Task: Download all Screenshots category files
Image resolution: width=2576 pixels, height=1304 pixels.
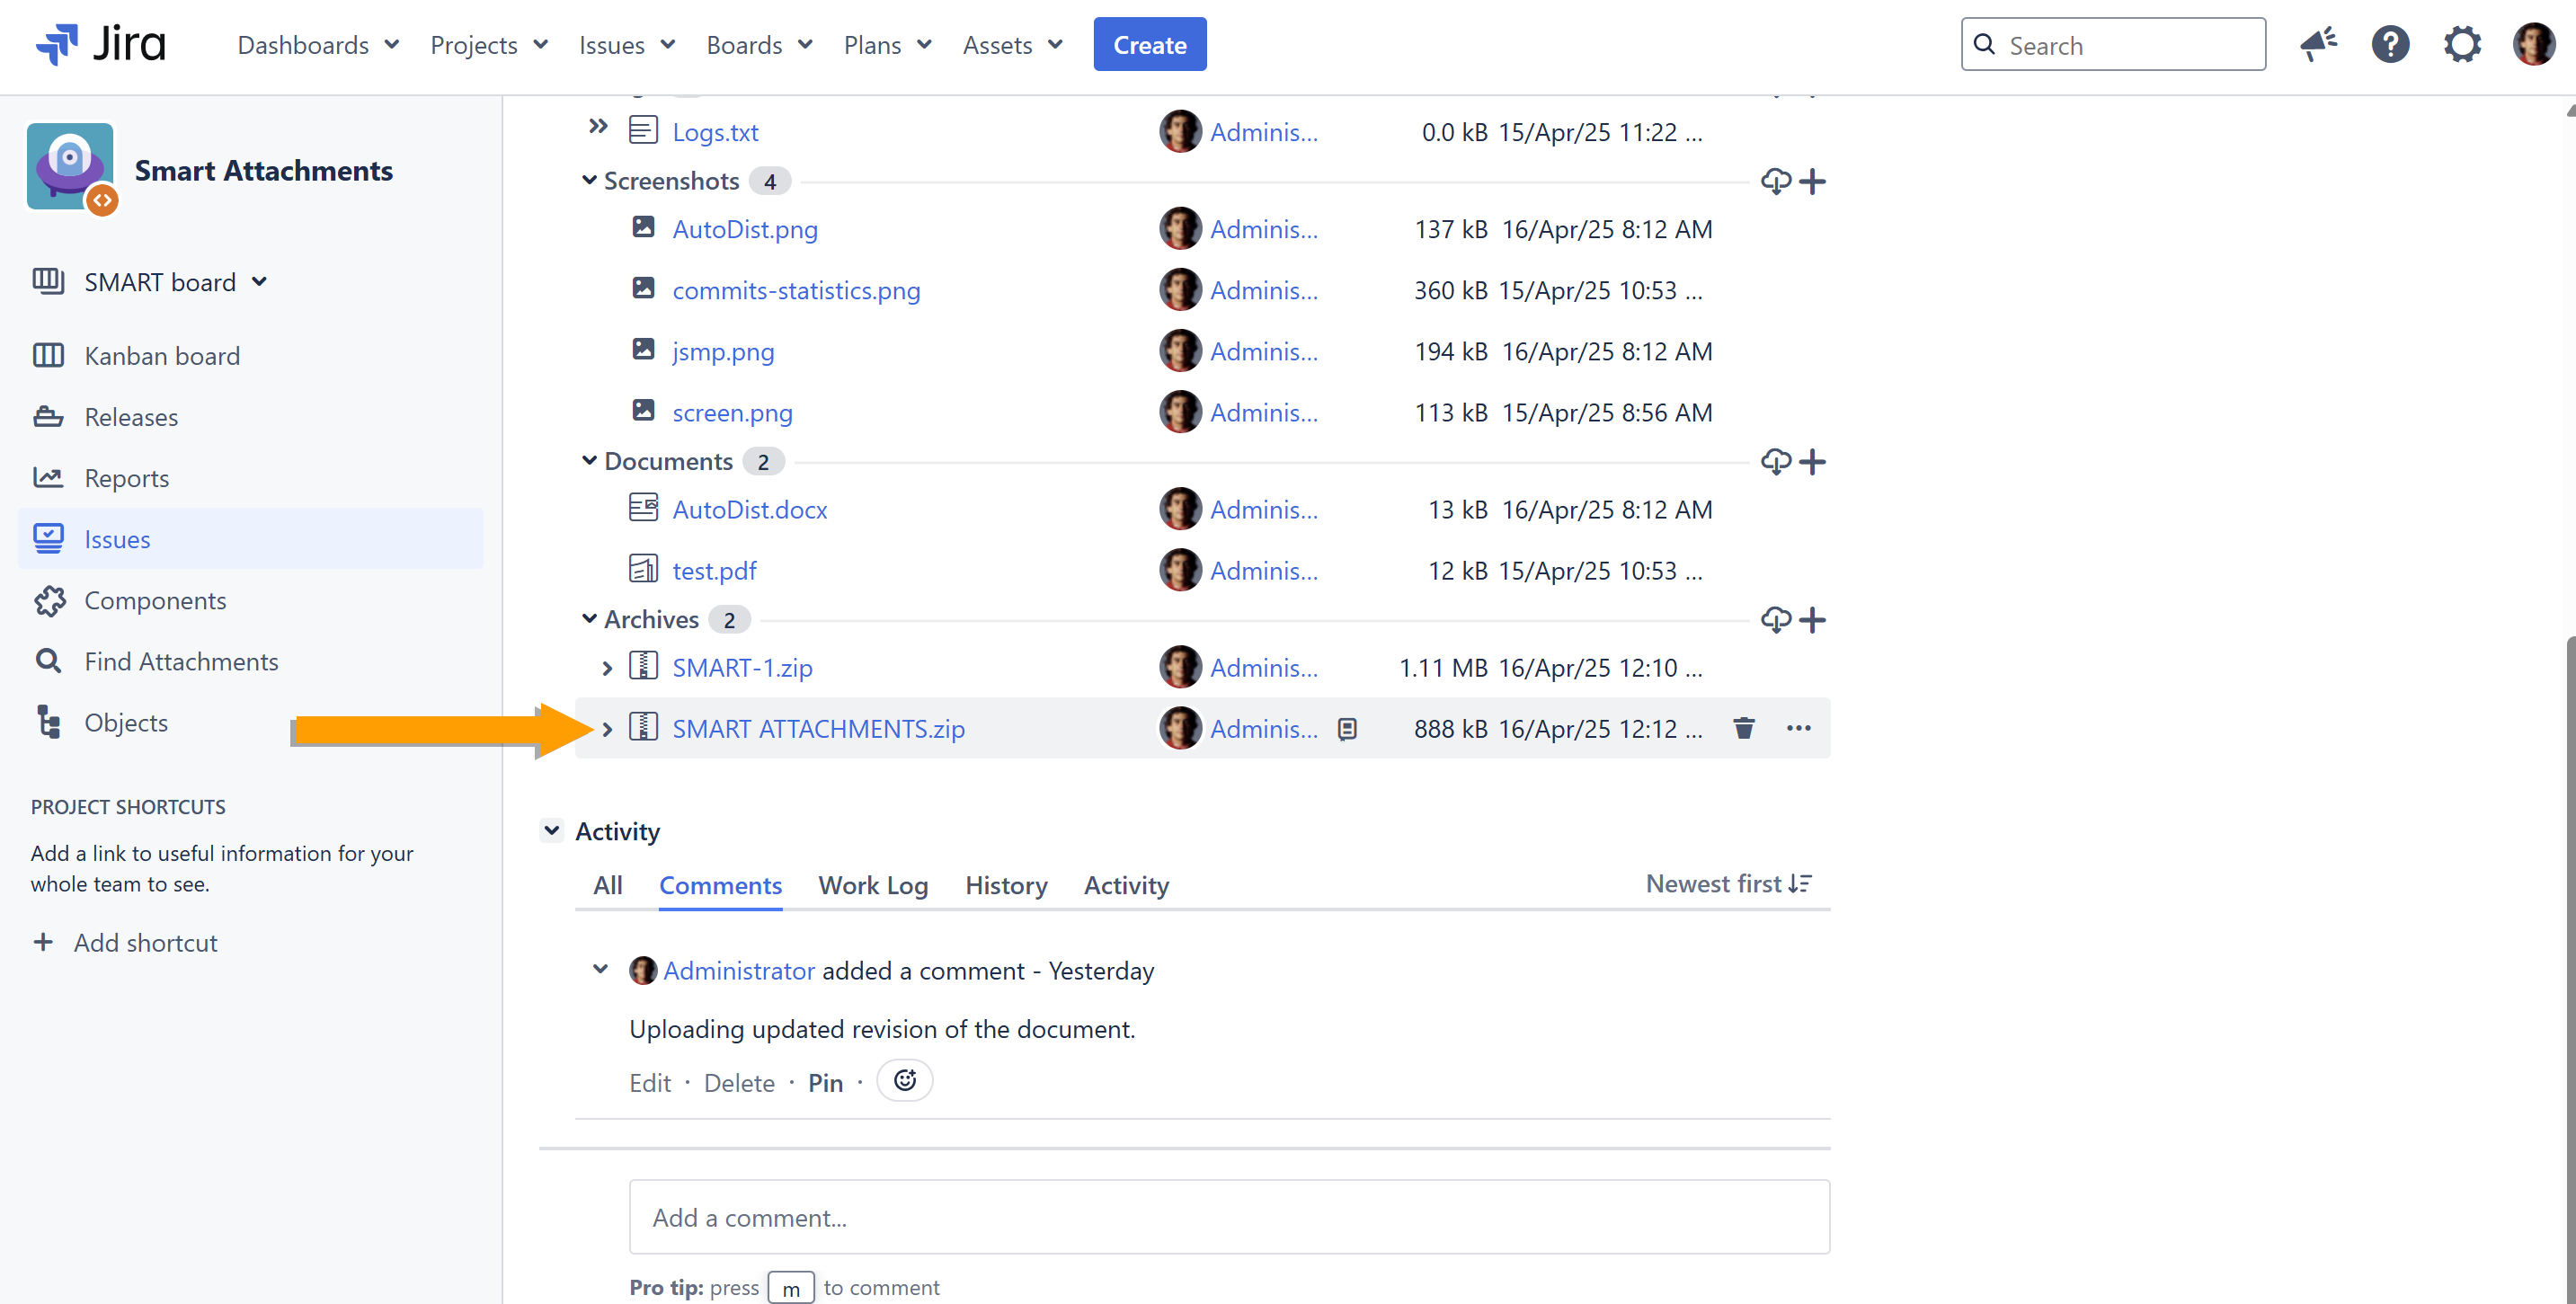Action: 1775,181
